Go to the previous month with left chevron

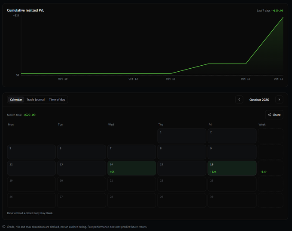coord(239,100)
